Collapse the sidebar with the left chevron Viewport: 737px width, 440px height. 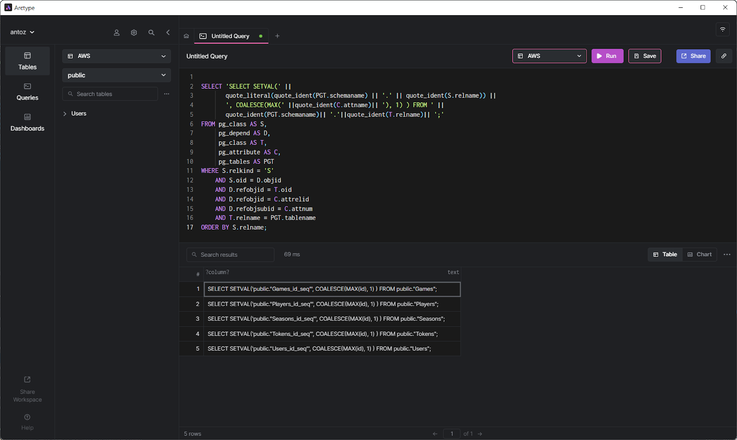click(168, 33)
